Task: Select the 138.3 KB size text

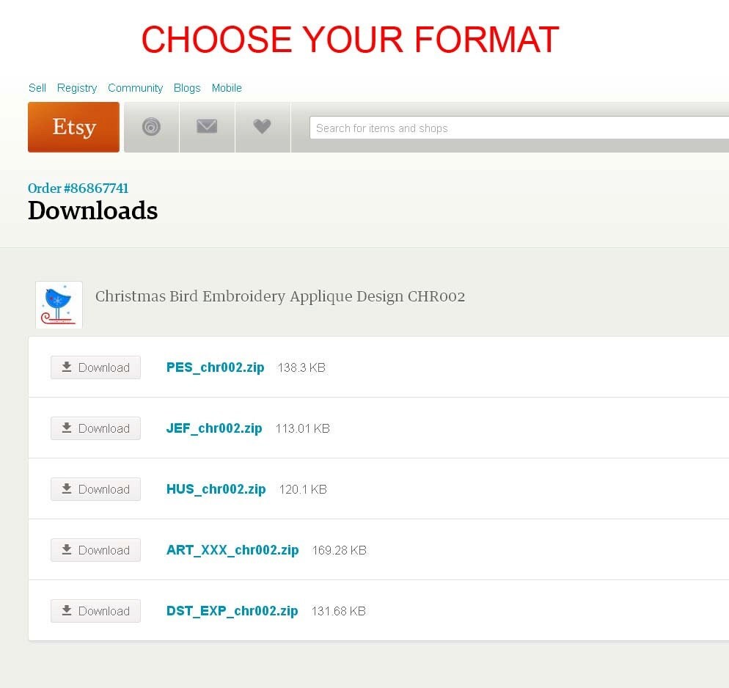Action: tap(301, 367)
